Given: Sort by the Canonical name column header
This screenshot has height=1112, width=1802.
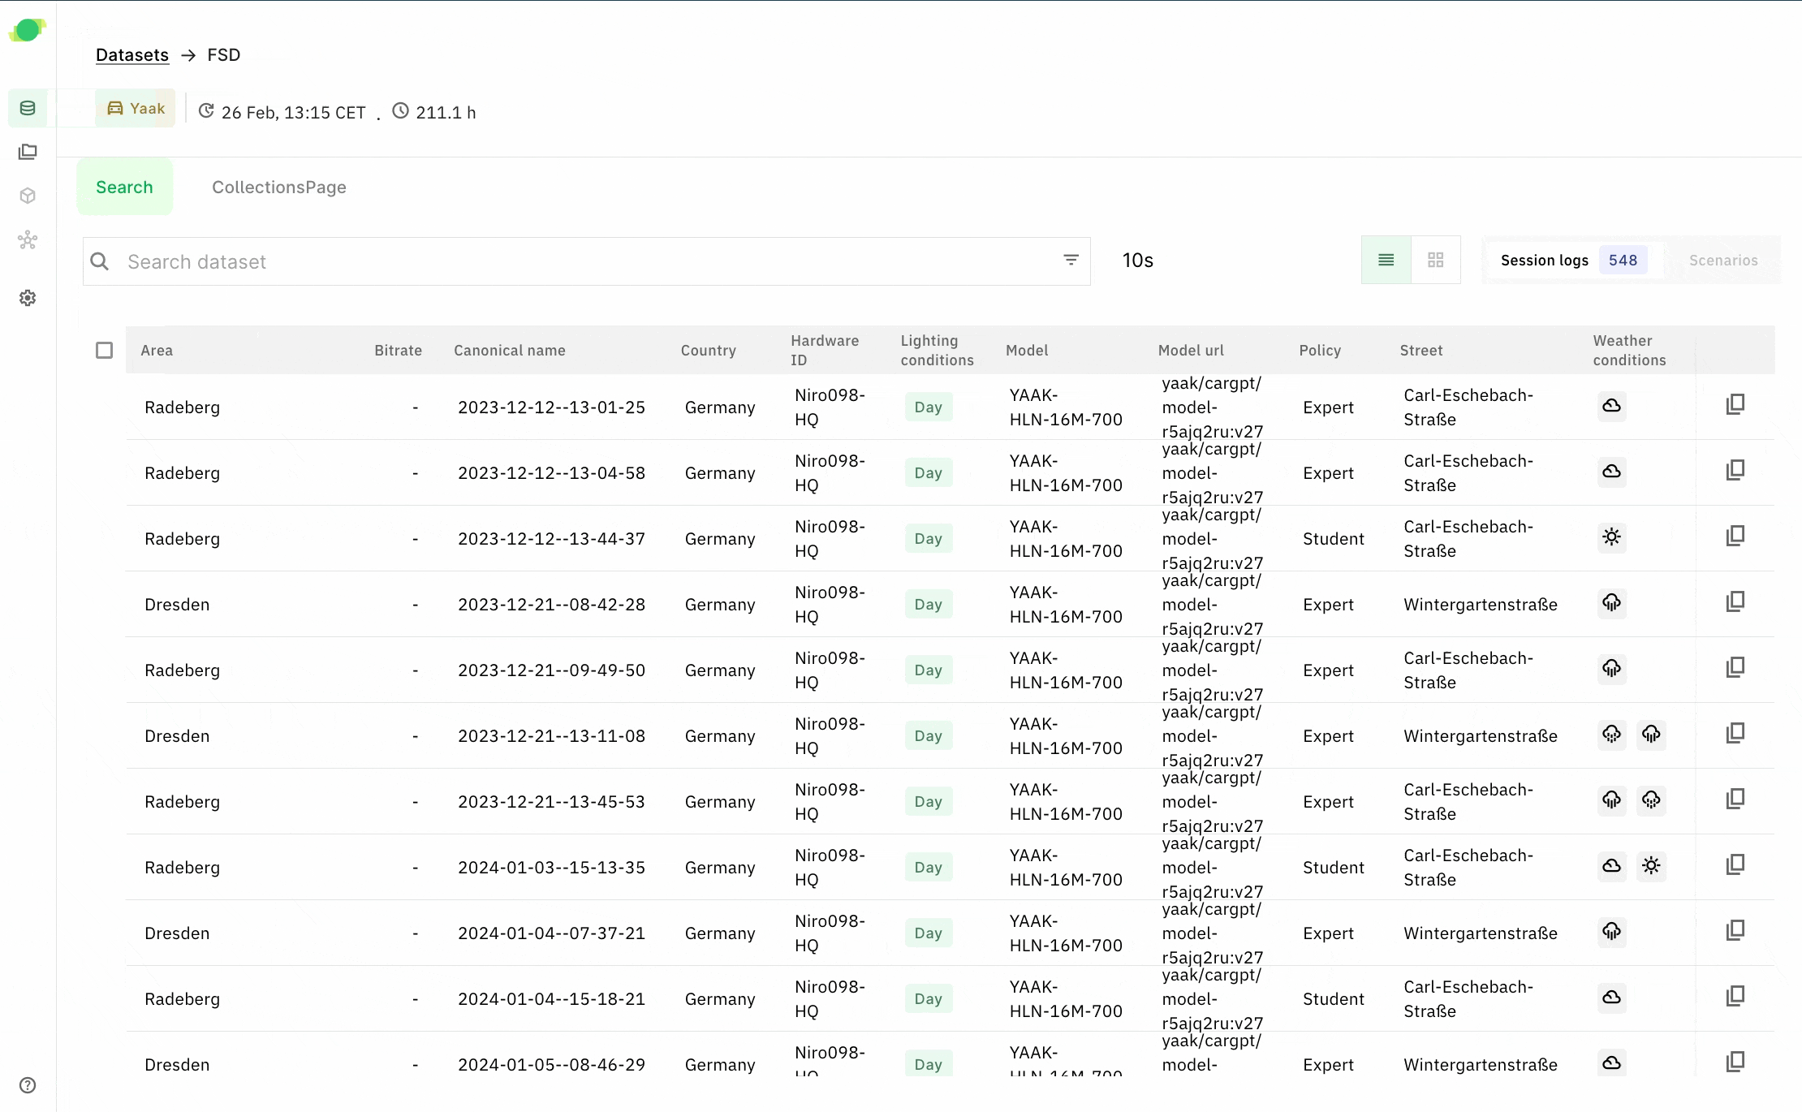Looking at the screenshot, I should tap(509, 351).
